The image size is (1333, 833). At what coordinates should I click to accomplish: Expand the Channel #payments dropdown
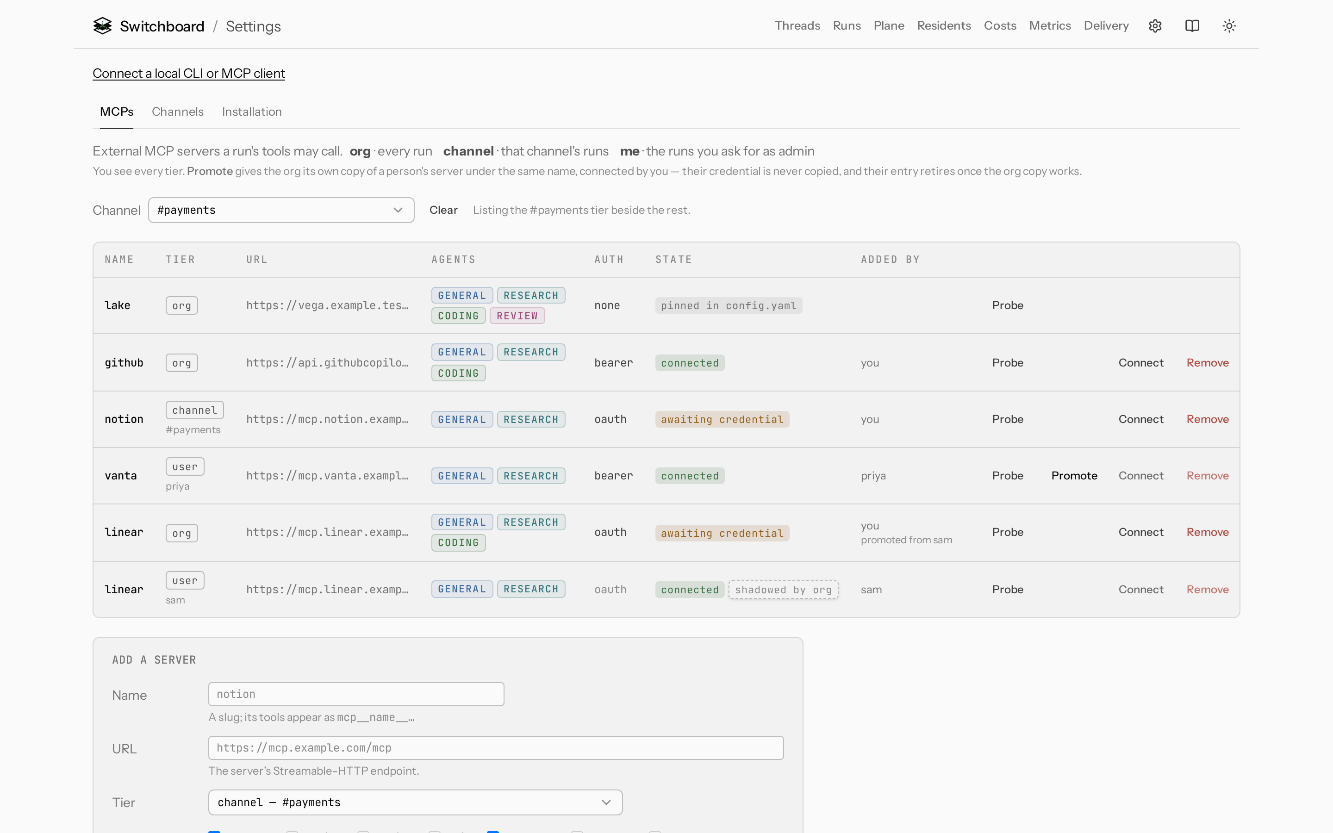[x=281, y=210]
